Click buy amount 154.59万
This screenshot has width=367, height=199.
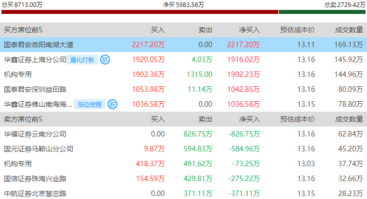click(x=150, y=179)
